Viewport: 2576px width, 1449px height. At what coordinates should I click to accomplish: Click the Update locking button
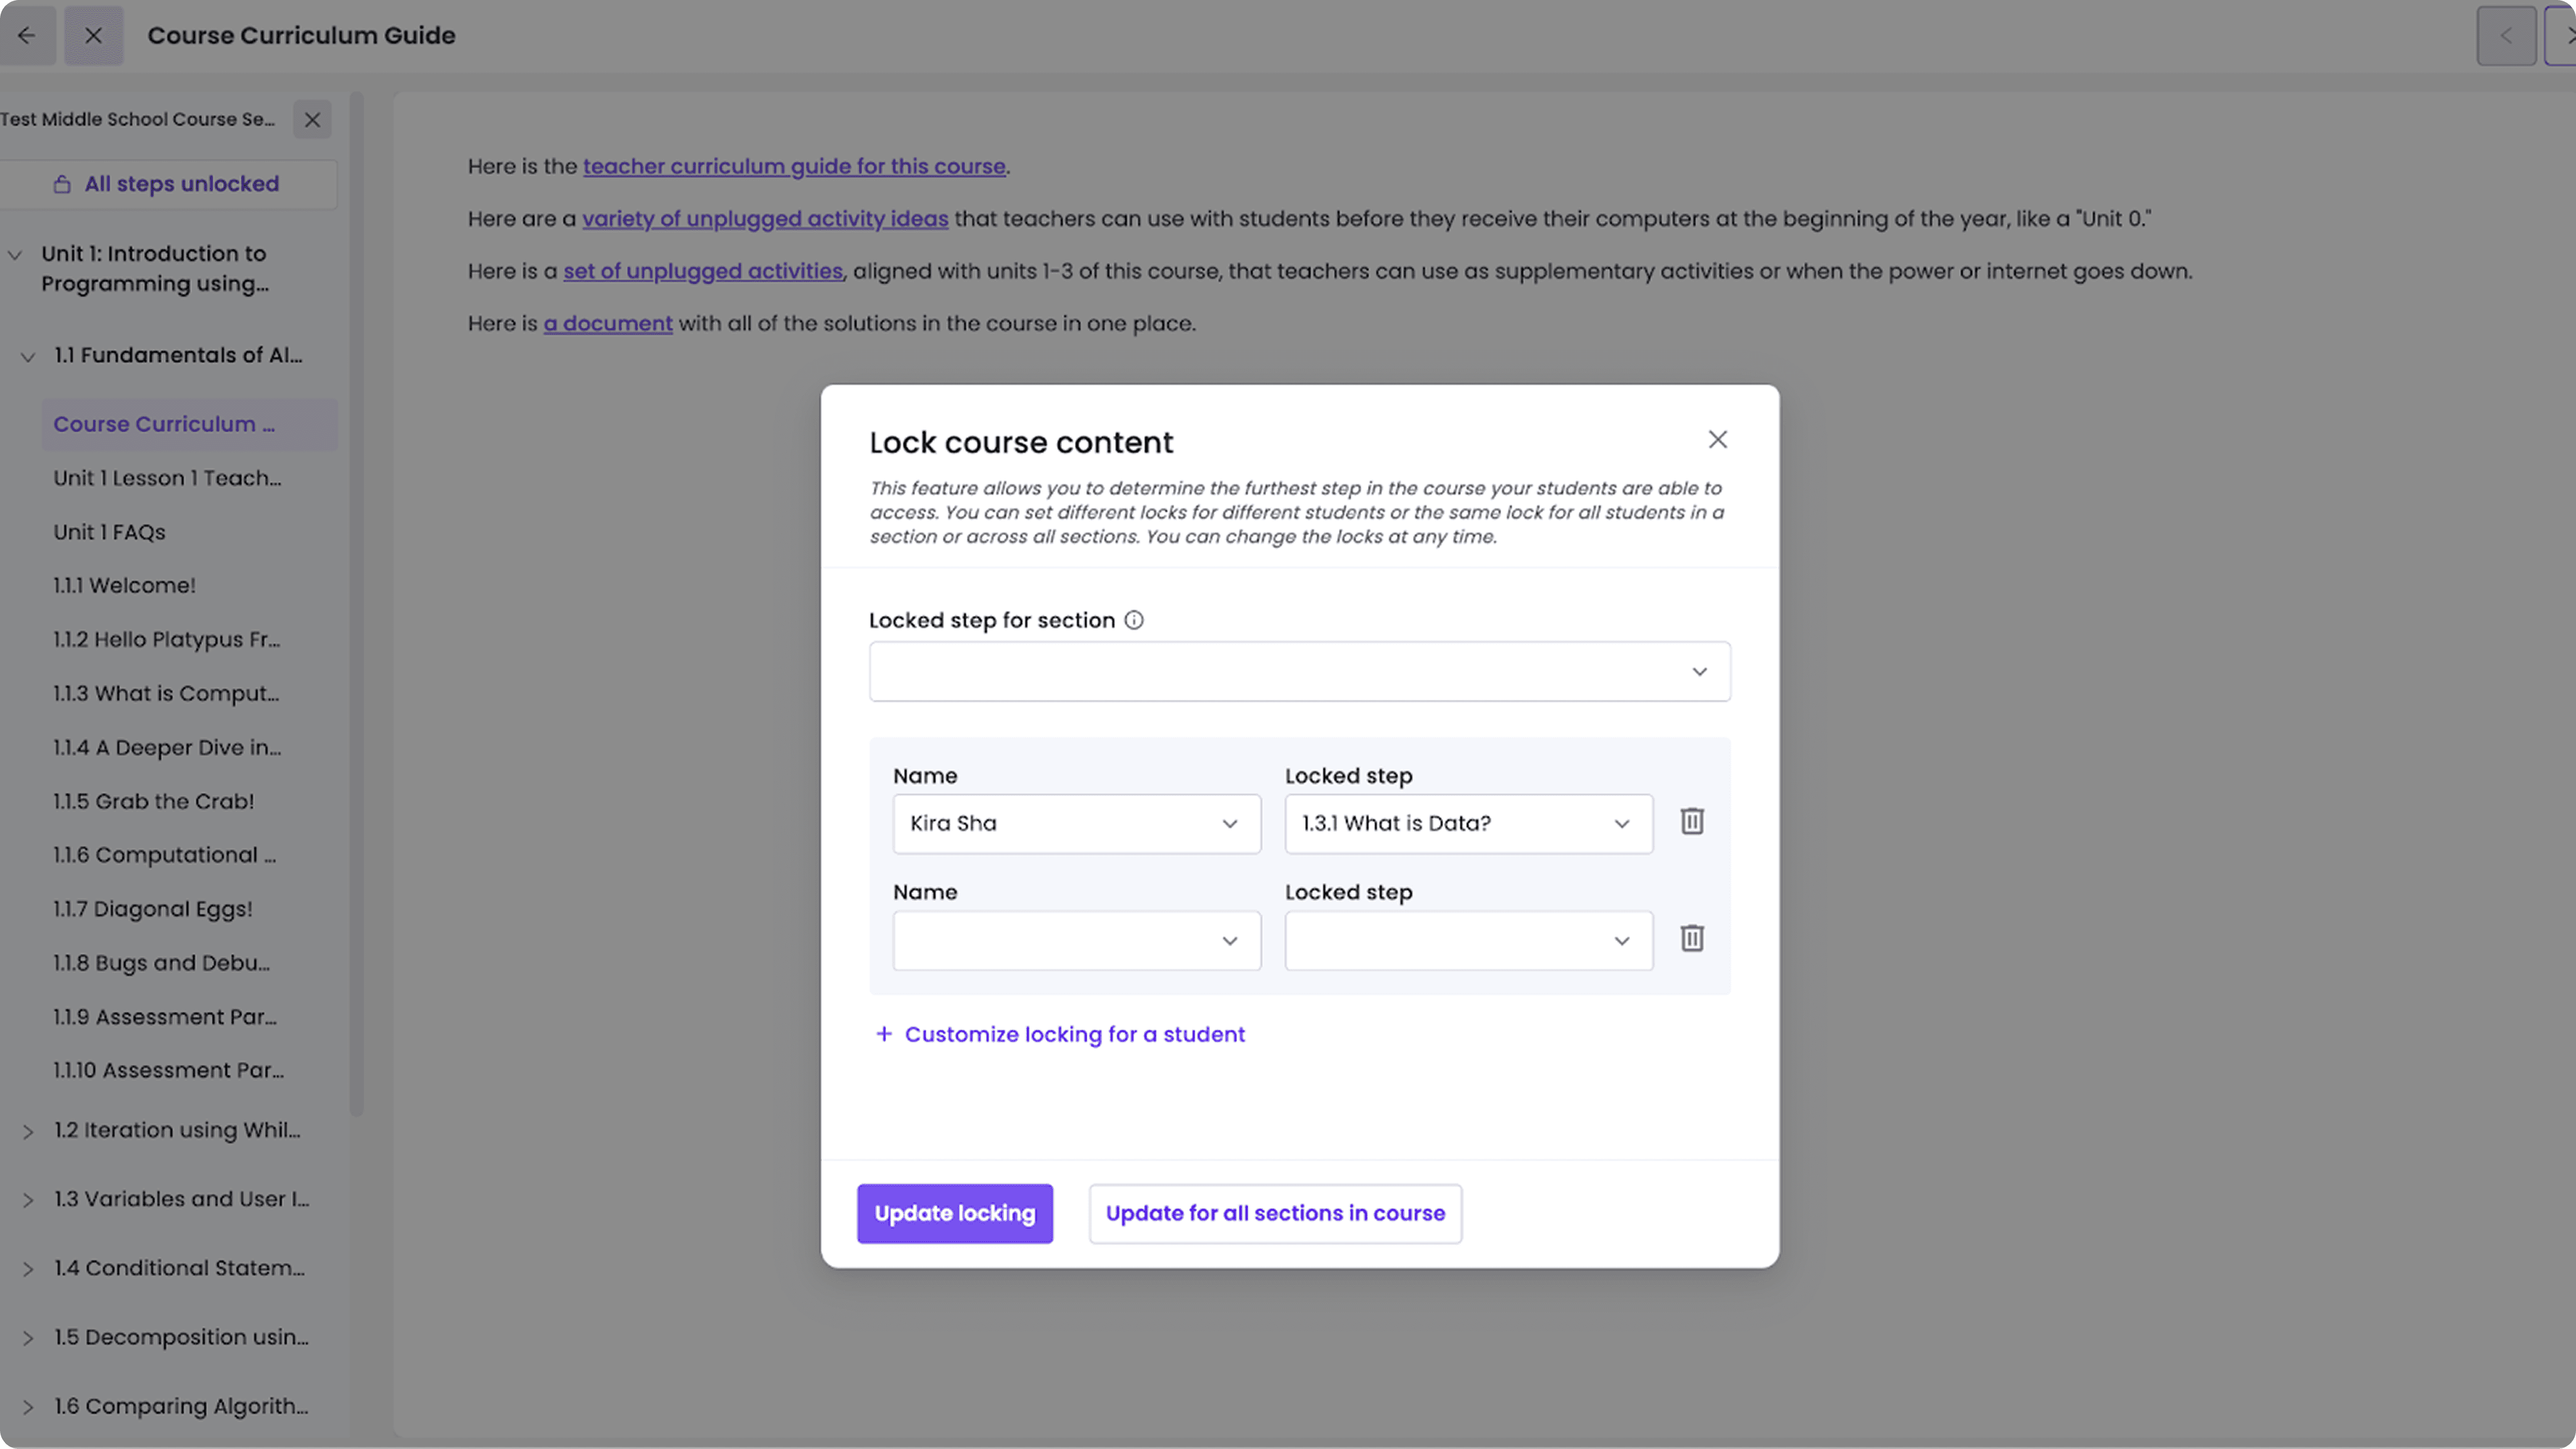pyautogui.click(x=954, y=1214)
